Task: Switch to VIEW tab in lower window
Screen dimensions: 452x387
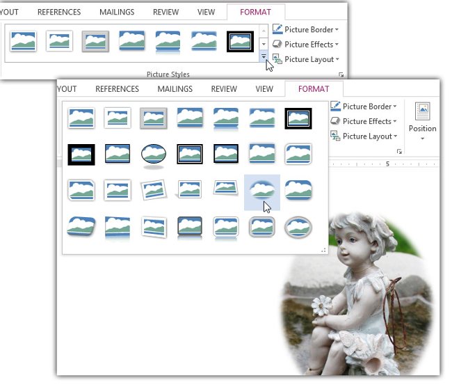Action: click(264, 89)
